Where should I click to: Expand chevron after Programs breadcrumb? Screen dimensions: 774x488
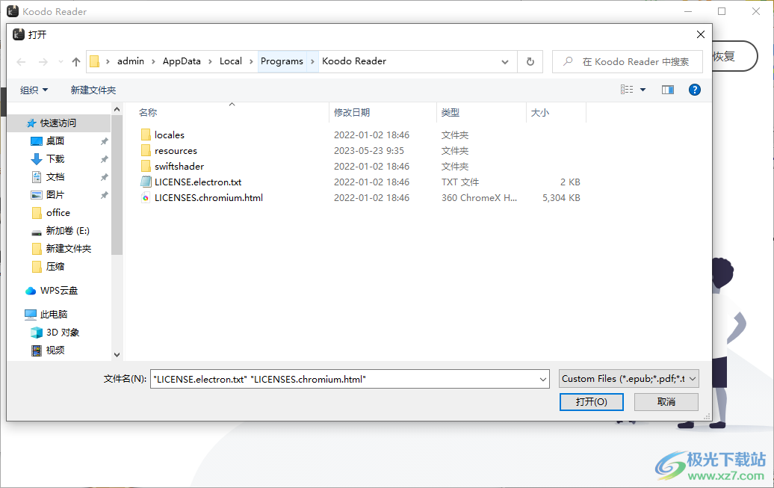click(x=312, y=61)
